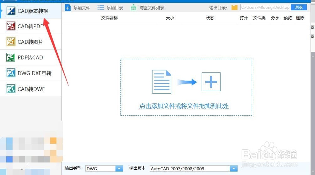The height and width of the screenshot is (175, 315).
Task: Click the output directory path field
Action: [x=265, y=8]
